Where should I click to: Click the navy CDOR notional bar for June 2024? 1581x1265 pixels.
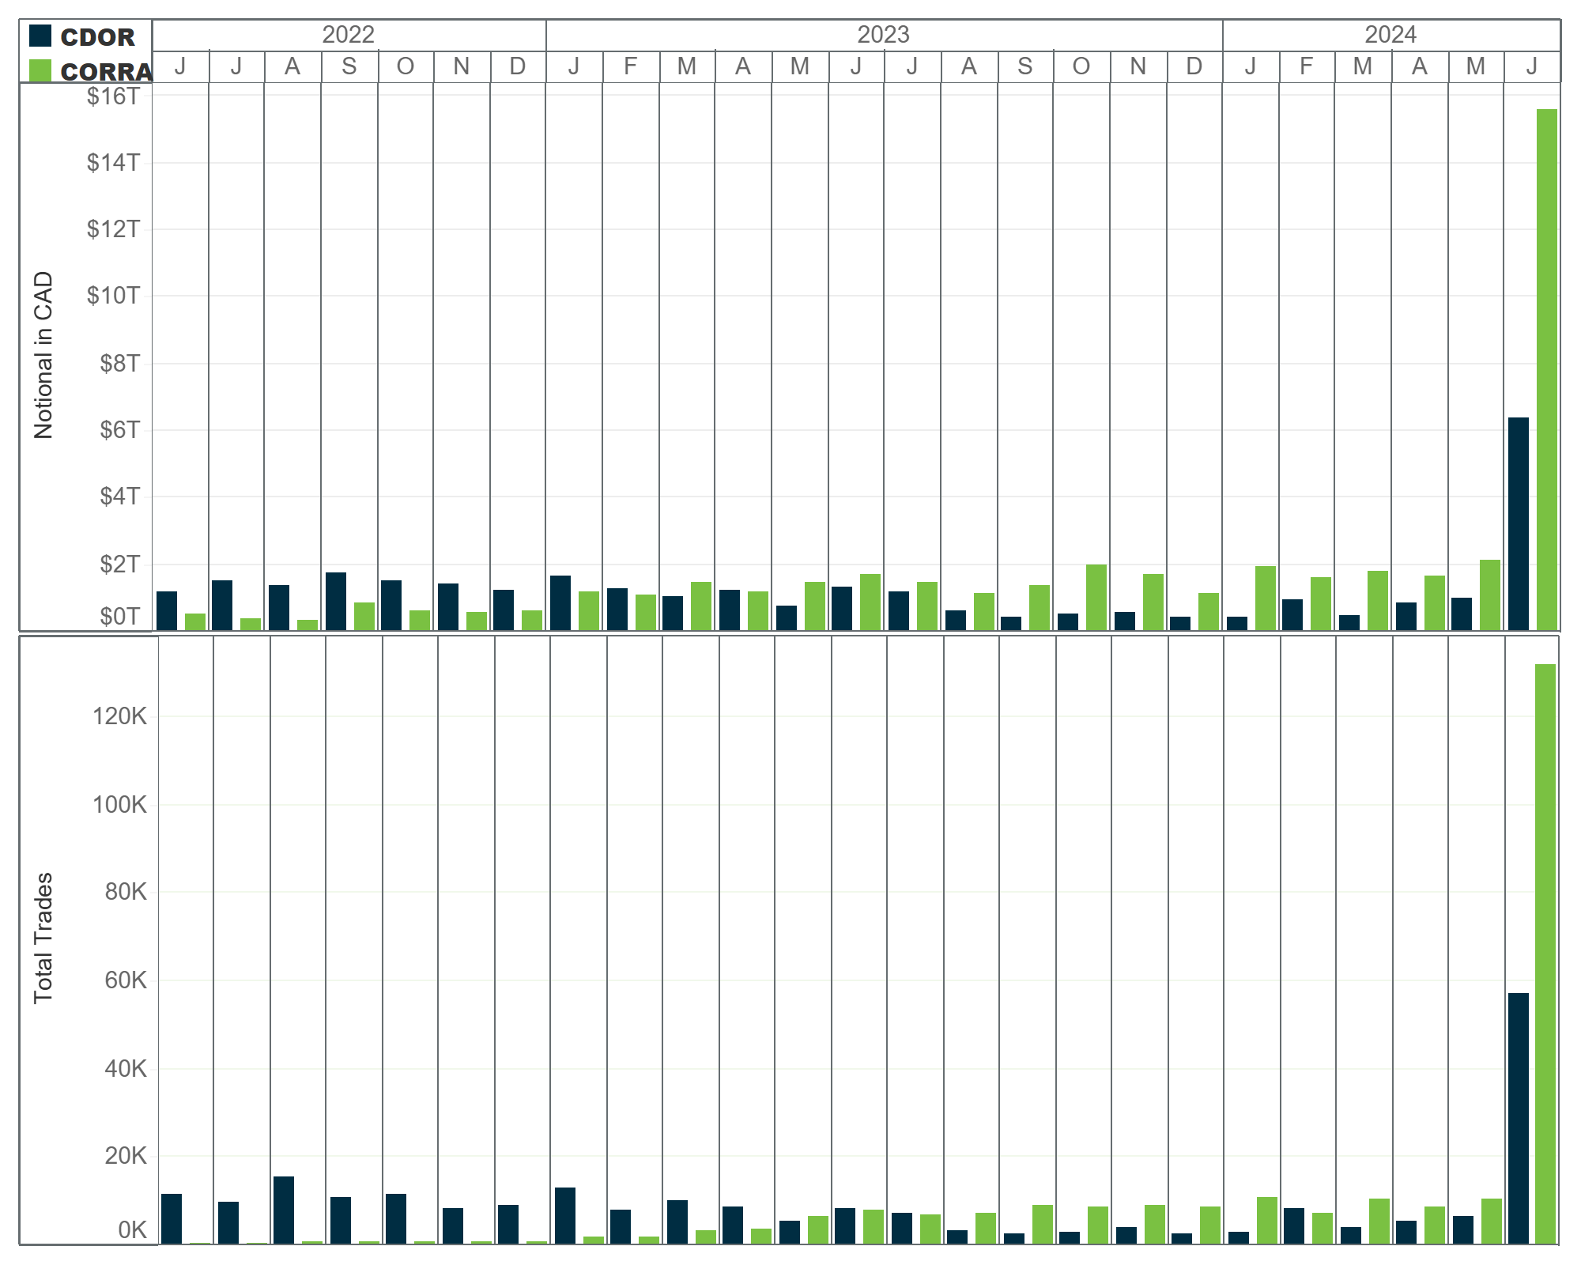tap(1519, 523)
